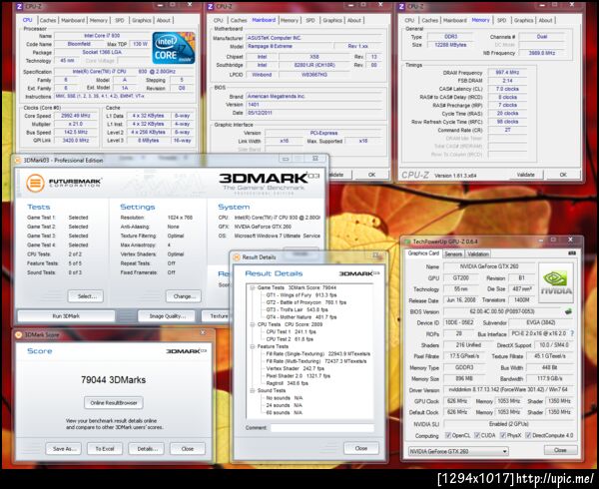This screenshot has height=489, width=599.
Task: Collapse the Sound Tests tree node
Action: click(x=253, y=390)
